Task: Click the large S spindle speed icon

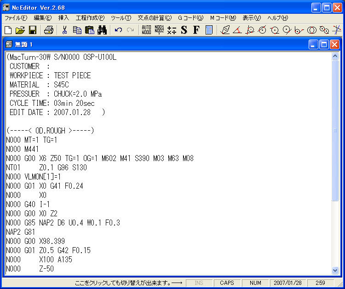Action: coord(184,30)
